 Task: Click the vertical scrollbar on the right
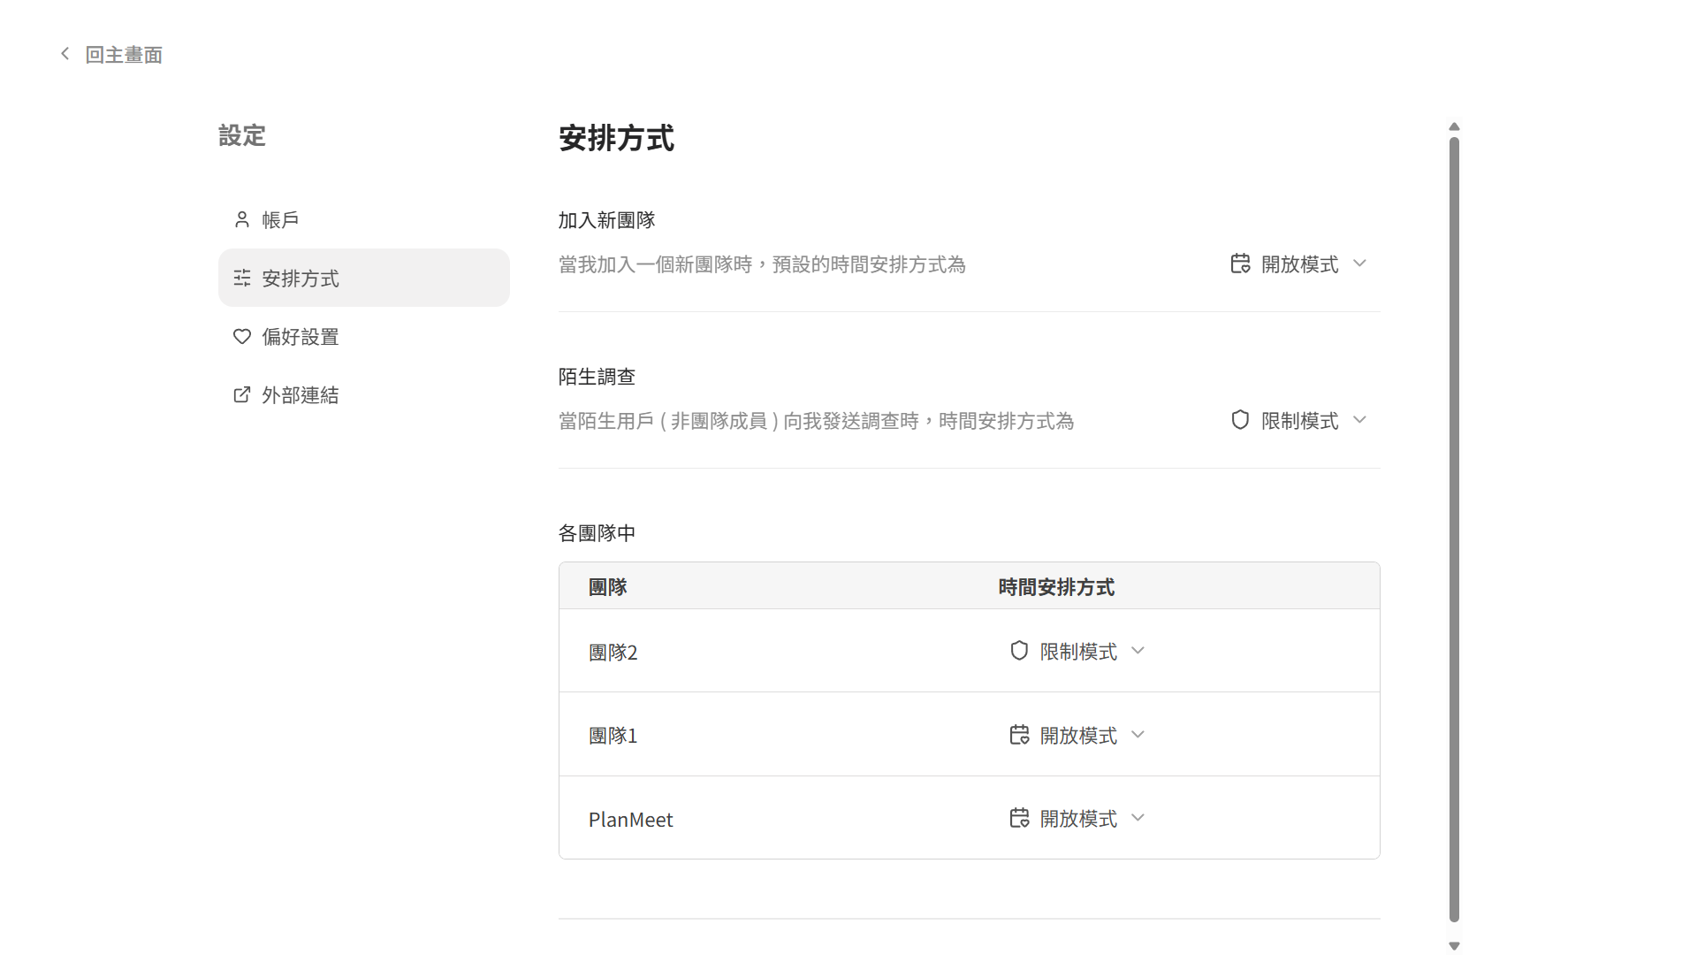click(x=1453, y=531)
